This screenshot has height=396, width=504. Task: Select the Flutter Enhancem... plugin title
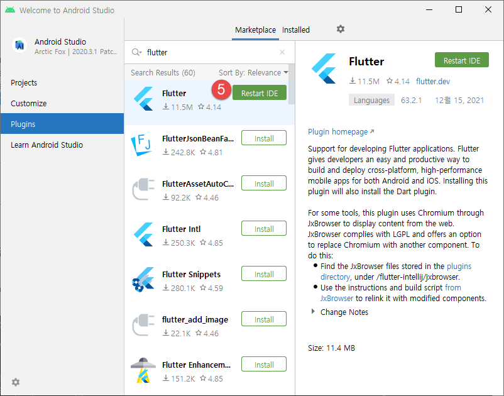point(197,365)
